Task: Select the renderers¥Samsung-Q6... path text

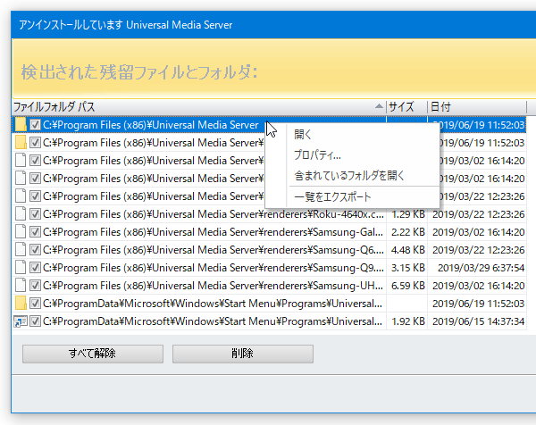Action: [x=214, y=250]
